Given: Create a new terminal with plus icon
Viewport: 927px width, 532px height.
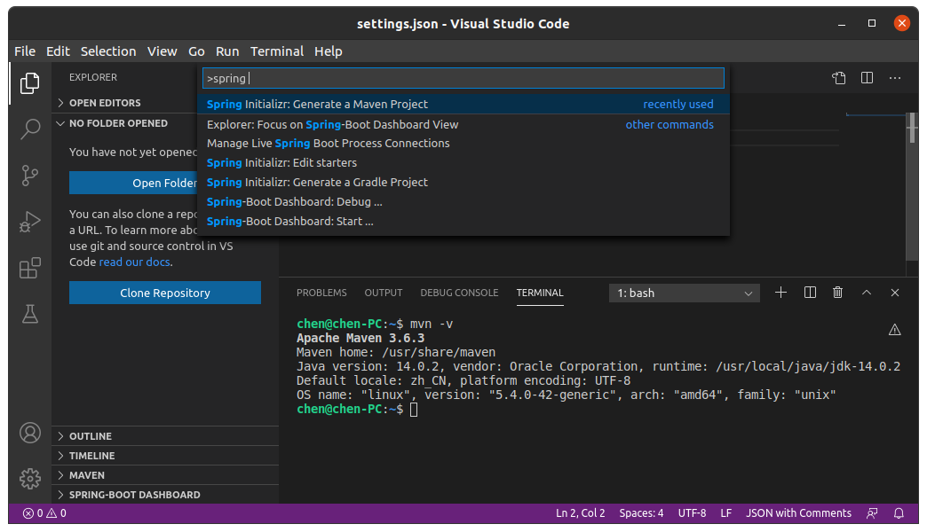Looking at the screenshot, I should pyautogui.click(x=781, y=293).
